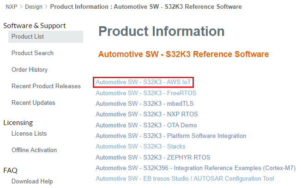301x188 pixels.
Task: Go to Order History
Action: tap(30, 70)
